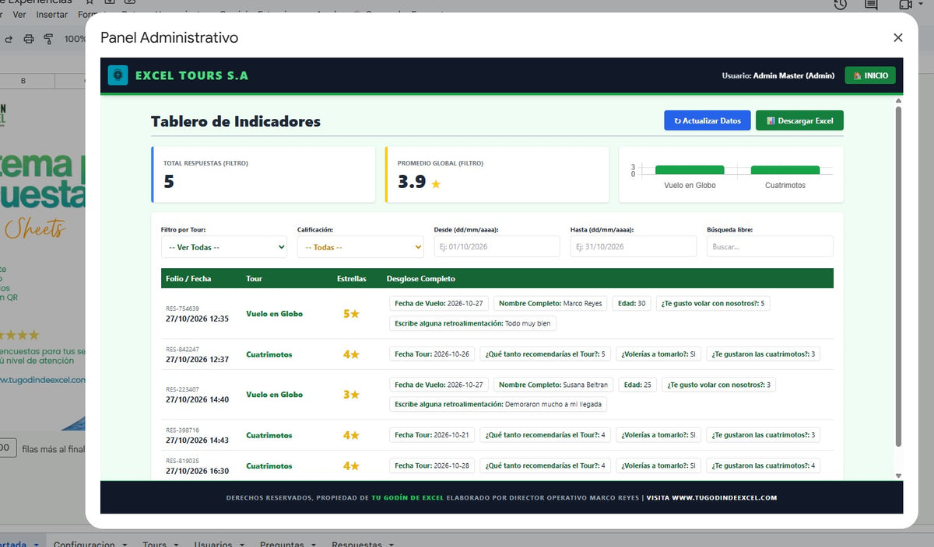The height and width of the screenshot is (547, 934).
Task: Click the www.tugodindeexcel.com link on the background sheet
Action: click(43, 380)
